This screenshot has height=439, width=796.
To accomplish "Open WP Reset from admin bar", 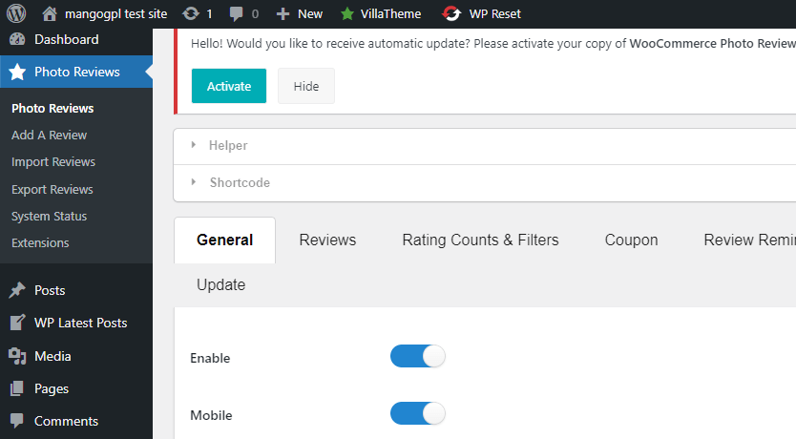I will pos(495,14).
